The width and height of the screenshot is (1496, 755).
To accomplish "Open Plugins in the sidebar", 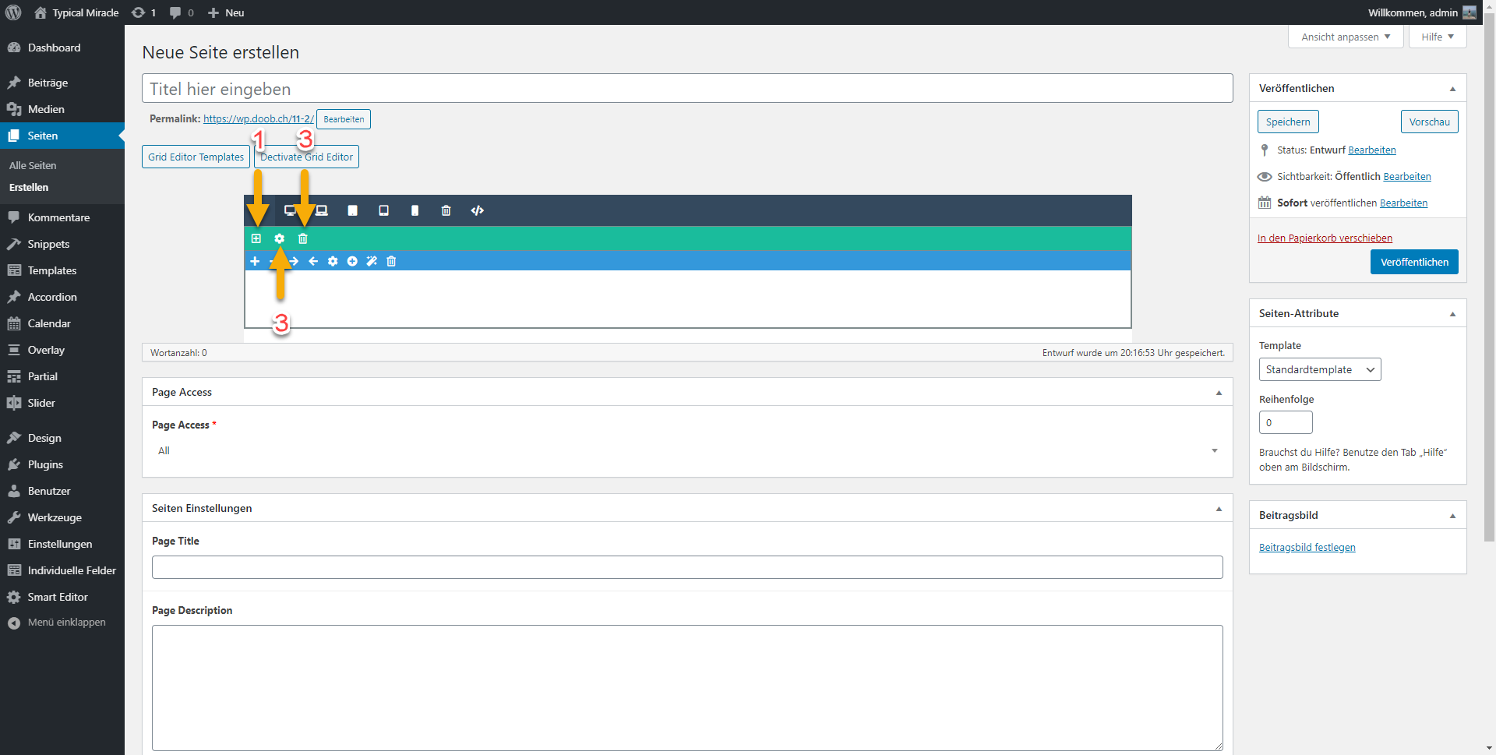I will pos(62,464).
